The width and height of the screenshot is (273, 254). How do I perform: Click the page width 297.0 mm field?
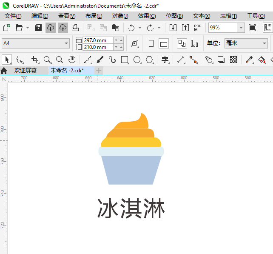[98, 40]
